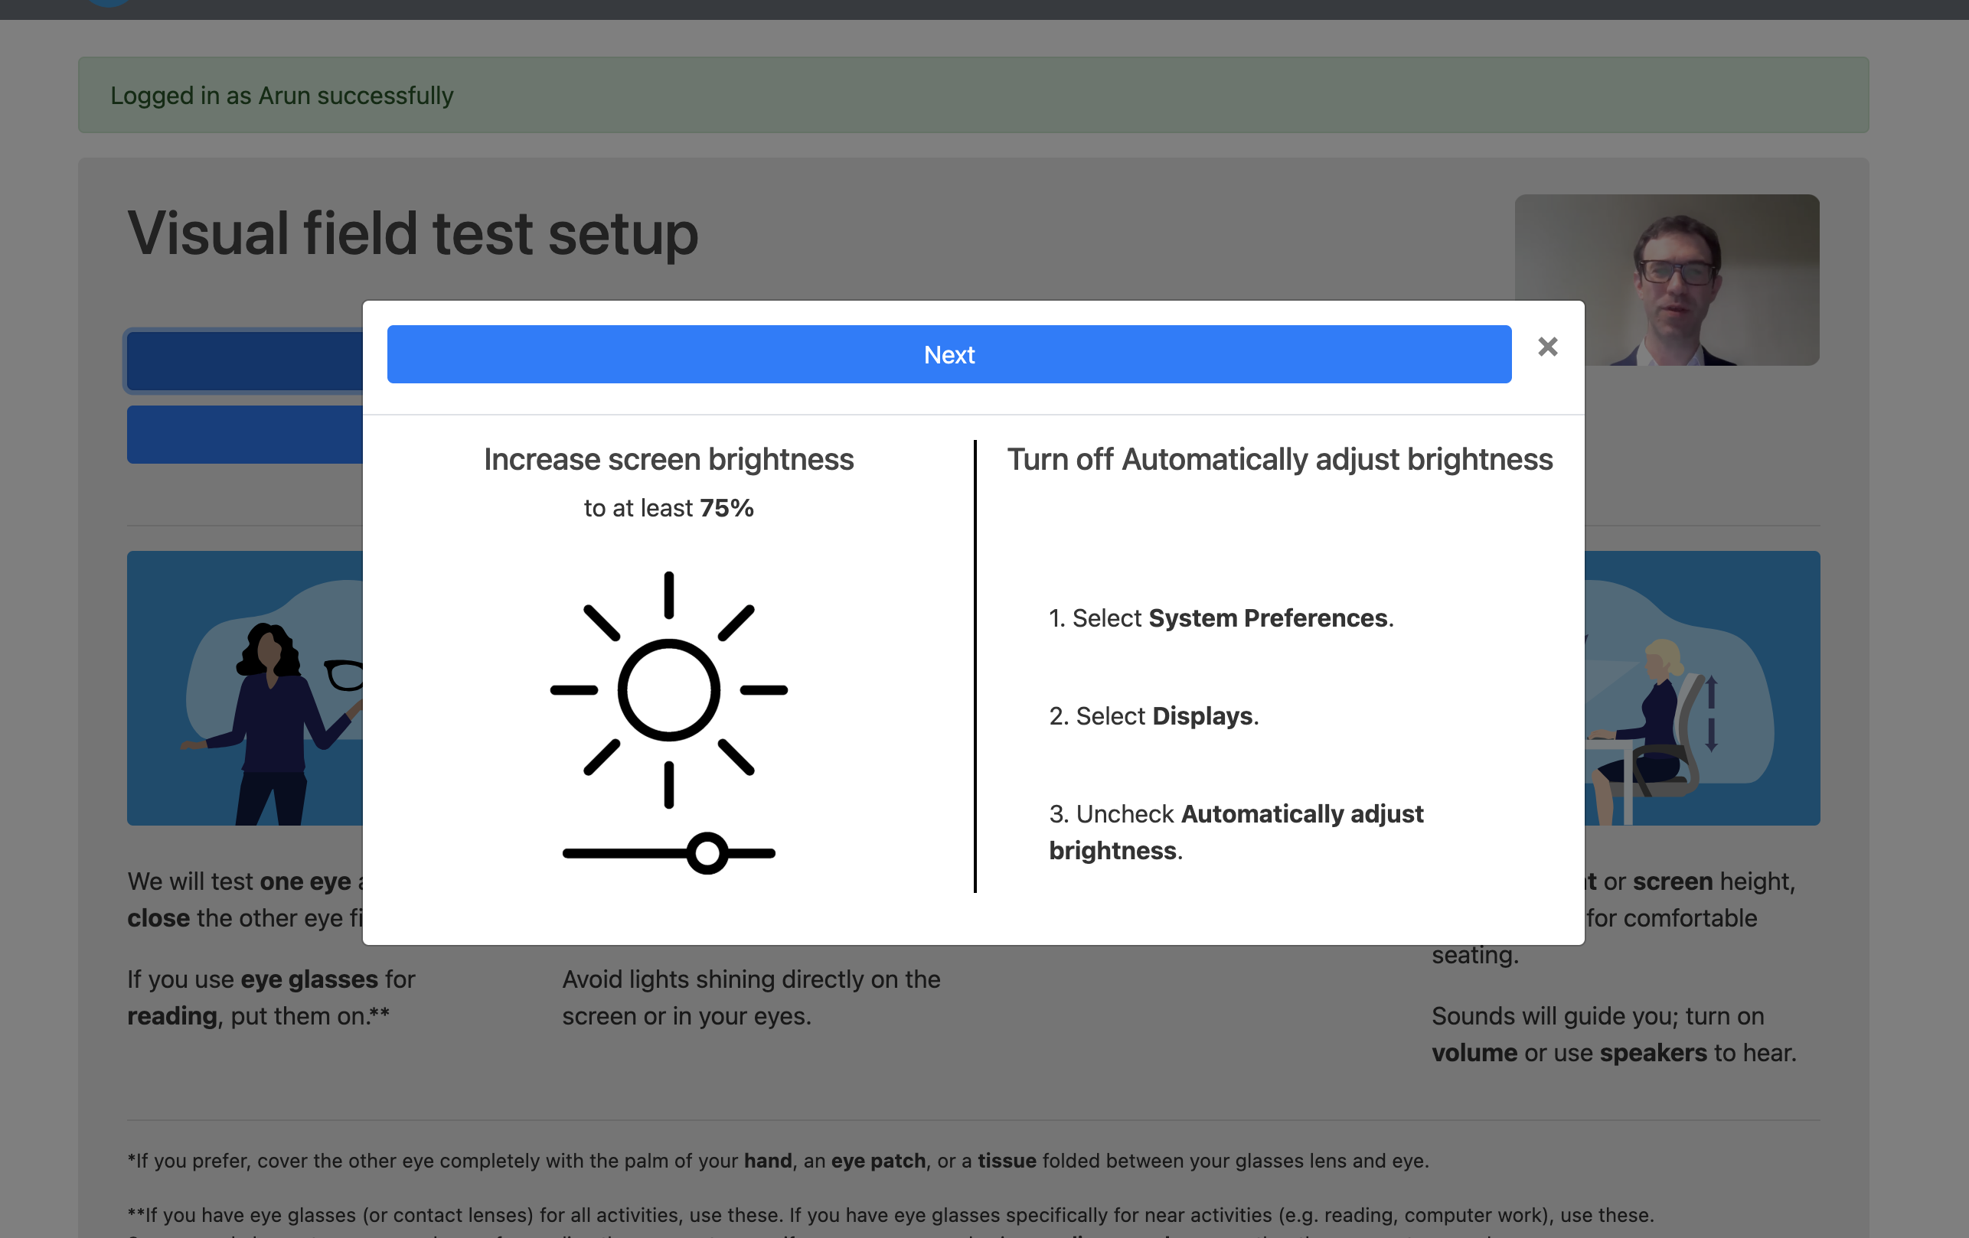The image size is (1969, 1238).
Task: Click the webcam preview thumbnail
Action: tap(1667, 279)
